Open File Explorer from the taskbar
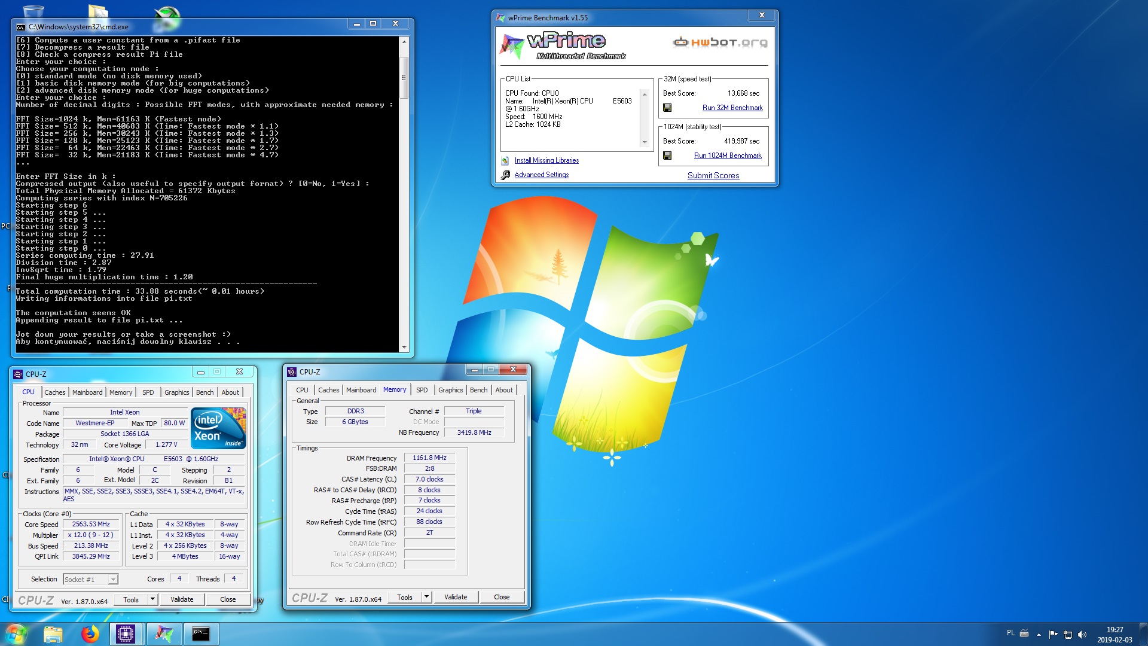Viewport: 1148px width, 646px height. [x=53, y=634]
